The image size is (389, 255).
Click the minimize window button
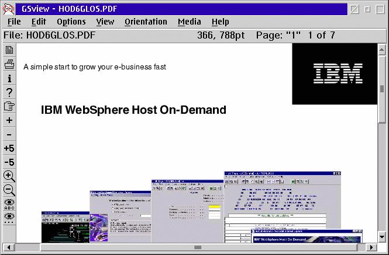point(367,9)
